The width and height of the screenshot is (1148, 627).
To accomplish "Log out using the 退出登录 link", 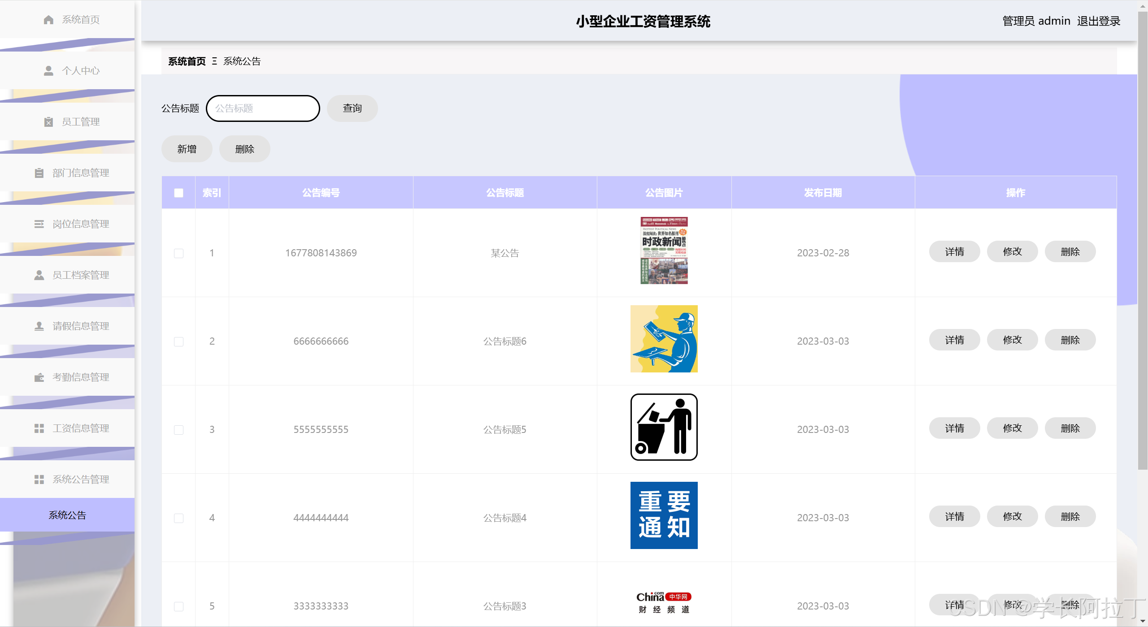I will [x=1098, y=21].
